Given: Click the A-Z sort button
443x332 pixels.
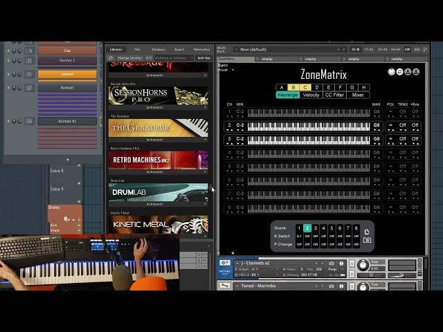Looking at the screenshot, I should tap(149, 58).
